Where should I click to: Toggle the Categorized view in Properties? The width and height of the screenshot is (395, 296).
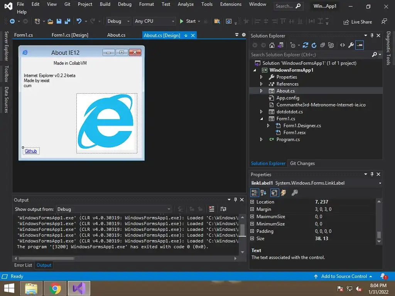[255, 193]
